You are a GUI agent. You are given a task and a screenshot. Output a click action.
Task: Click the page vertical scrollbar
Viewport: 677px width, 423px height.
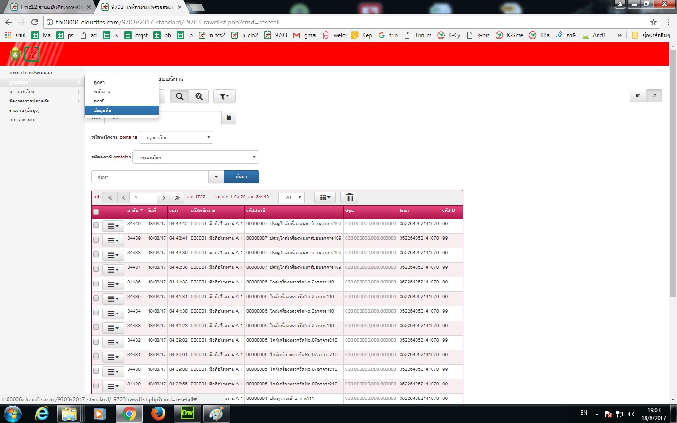[x=673, y=174]
